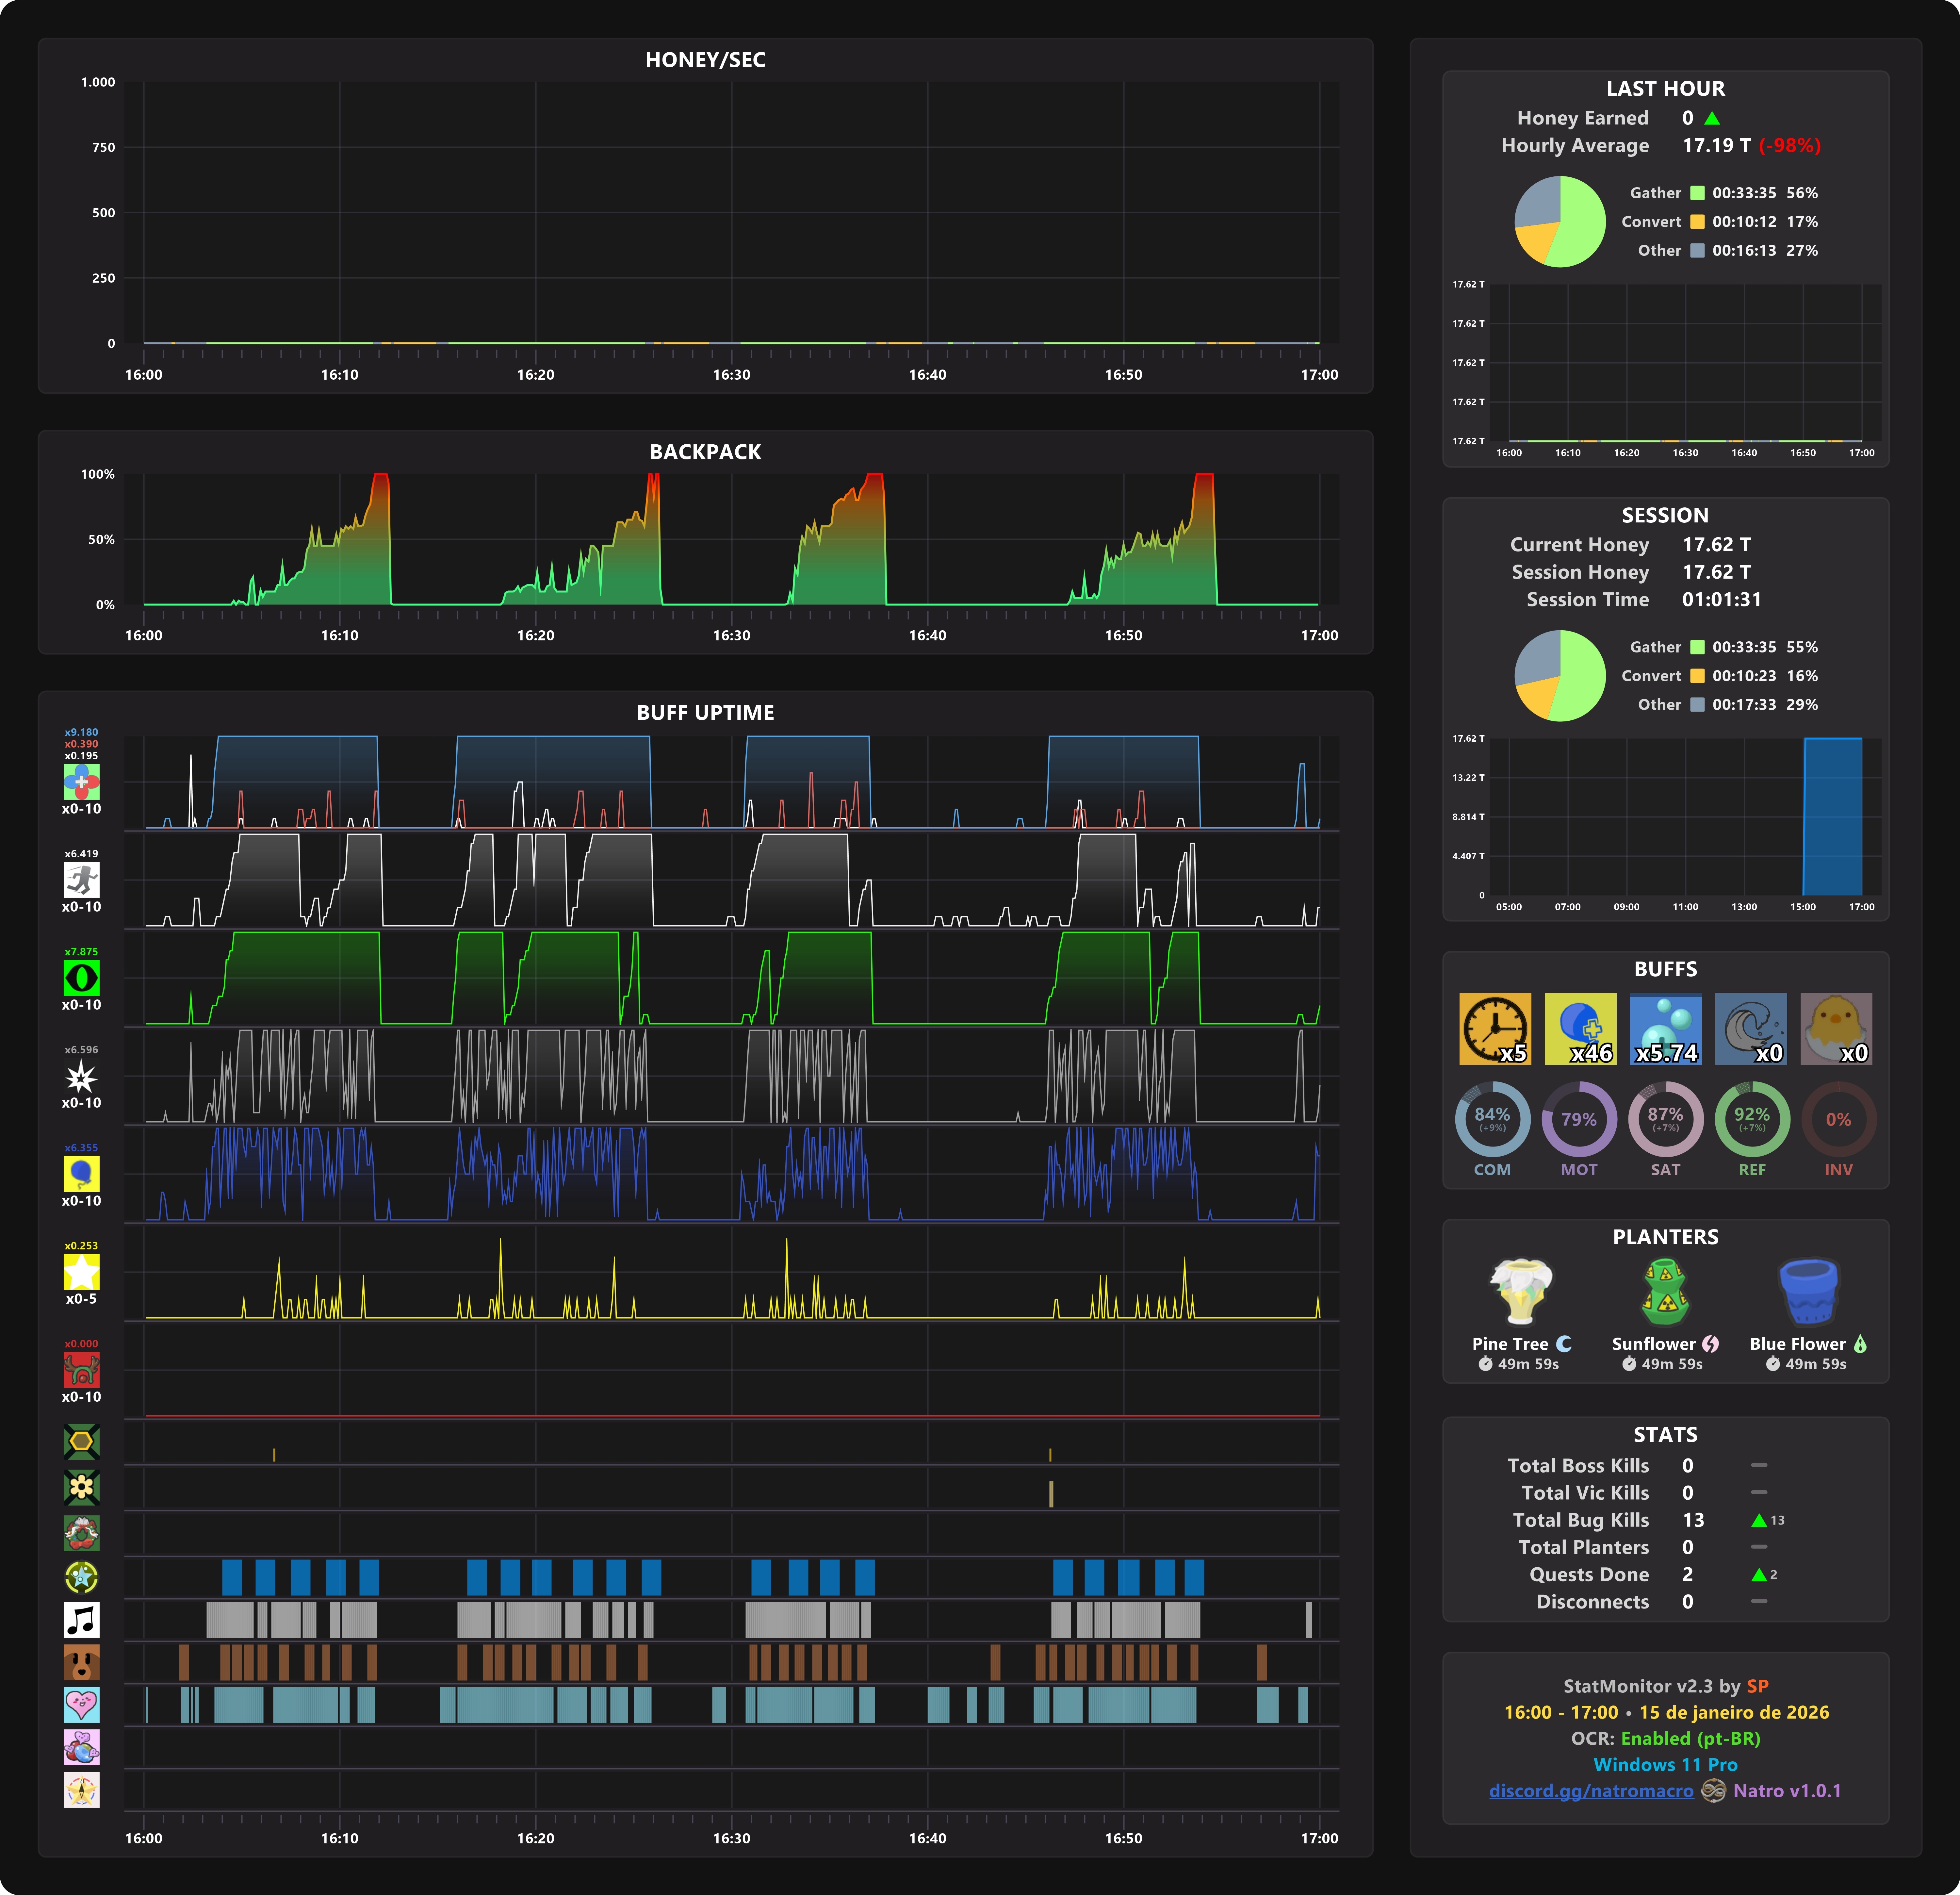
Task: Click the baby chick buff icon
Action: click(1836, 1028)
